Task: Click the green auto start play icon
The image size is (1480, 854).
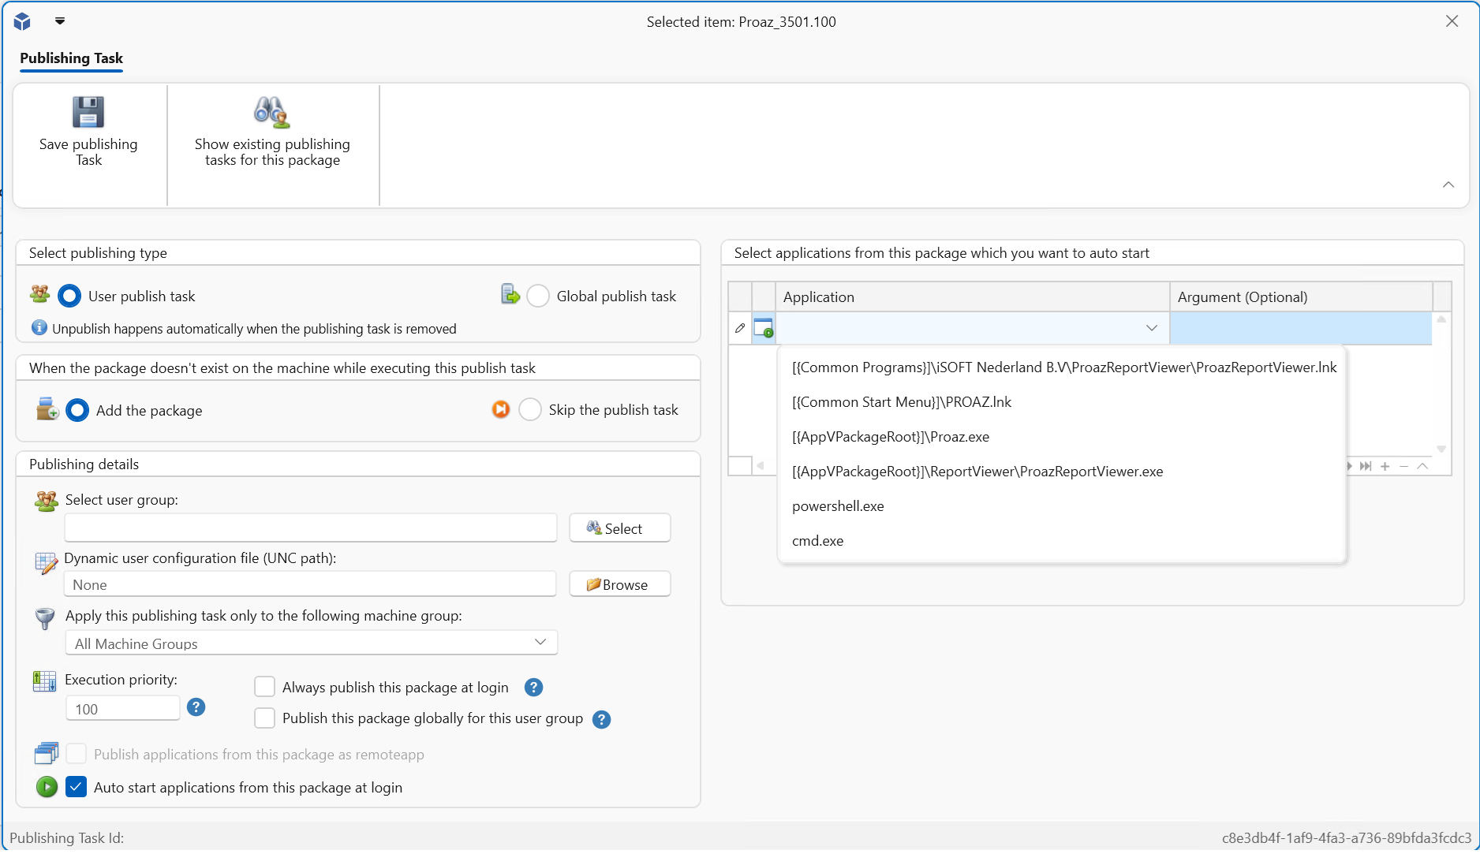Action: click(x=47, y=787)
